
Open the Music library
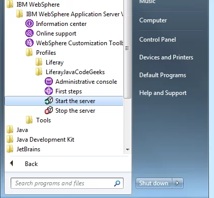[147, 2]
